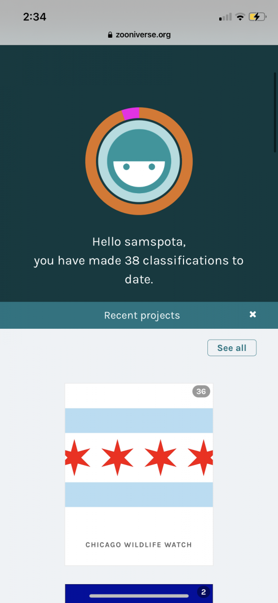Click the badge showing 2 on the blue card
The height and width of the screenshot is (603, 278).
[203, 592]
